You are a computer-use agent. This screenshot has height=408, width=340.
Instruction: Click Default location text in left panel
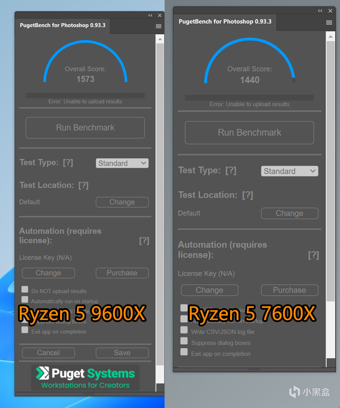(30, 202)
